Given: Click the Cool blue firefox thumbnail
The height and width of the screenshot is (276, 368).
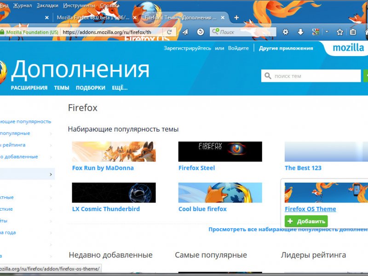Looking at the screenshot, I should coord(220,192).
